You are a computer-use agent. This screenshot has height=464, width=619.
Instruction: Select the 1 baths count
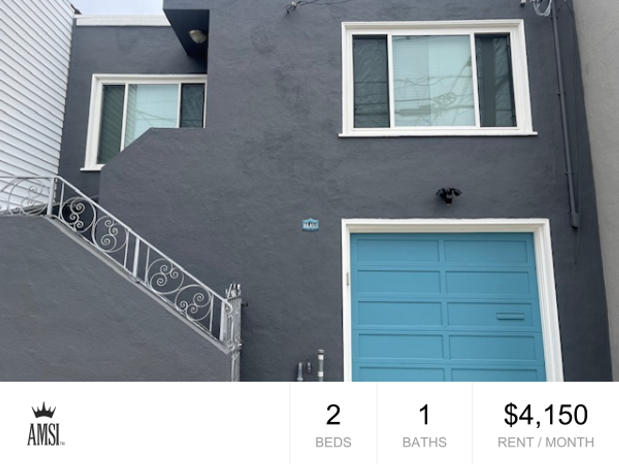tap(424, 415)
